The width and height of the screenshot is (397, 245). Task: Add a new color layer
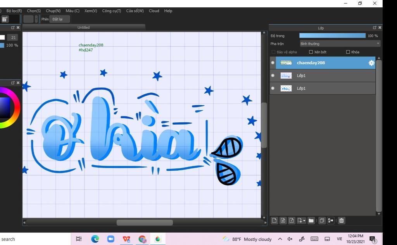point(274,221)
